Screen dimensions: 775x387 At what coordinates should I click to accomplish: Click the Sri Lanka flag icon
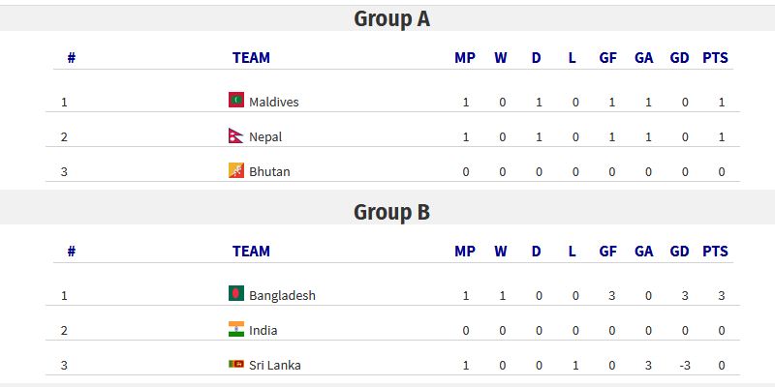236,364
